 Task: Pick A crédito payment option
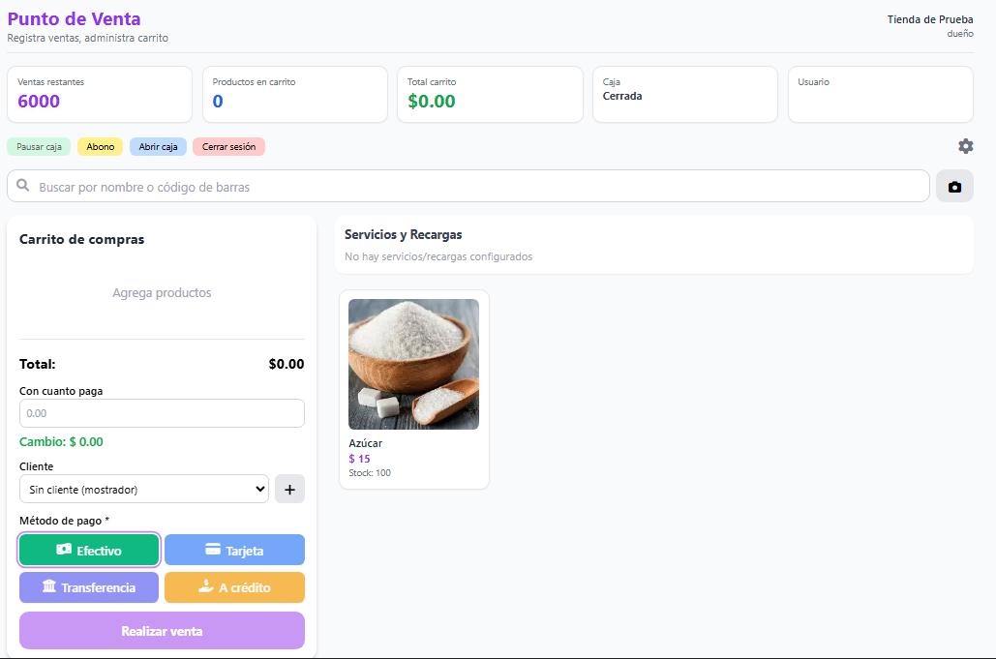pyautogui.click(x=234, y=587)
